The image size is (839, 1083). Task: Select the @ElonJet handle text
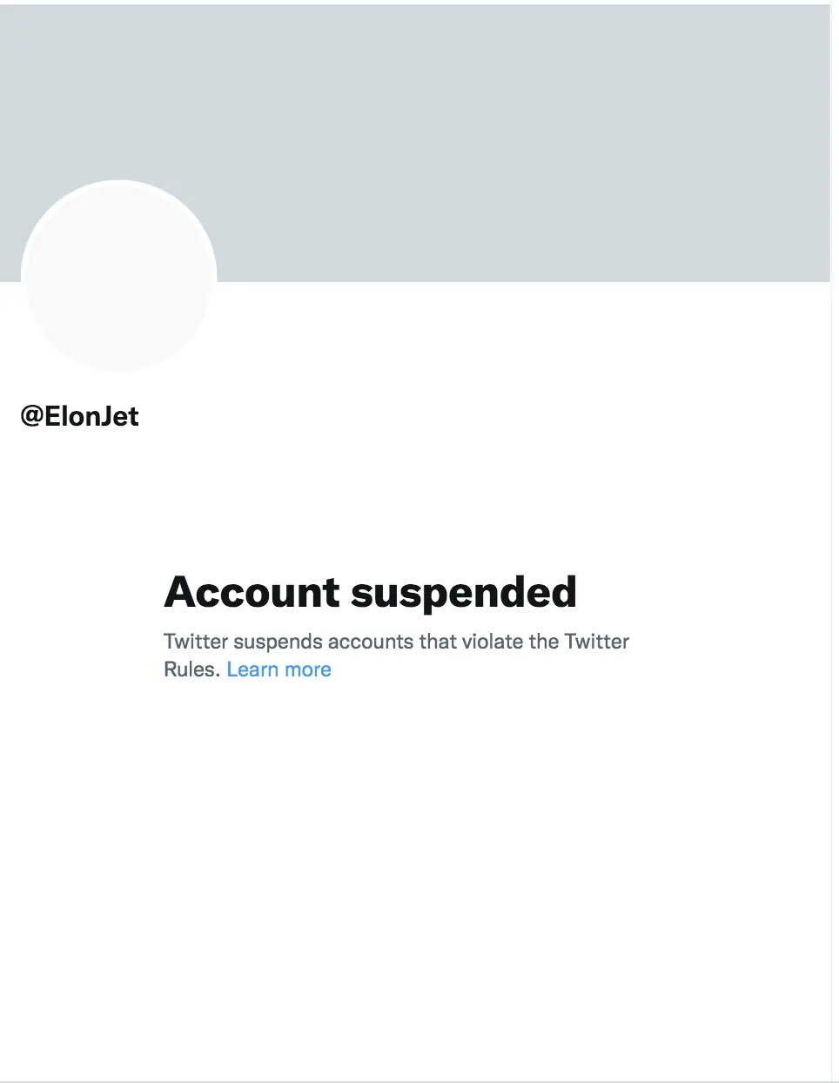[79, 416]
